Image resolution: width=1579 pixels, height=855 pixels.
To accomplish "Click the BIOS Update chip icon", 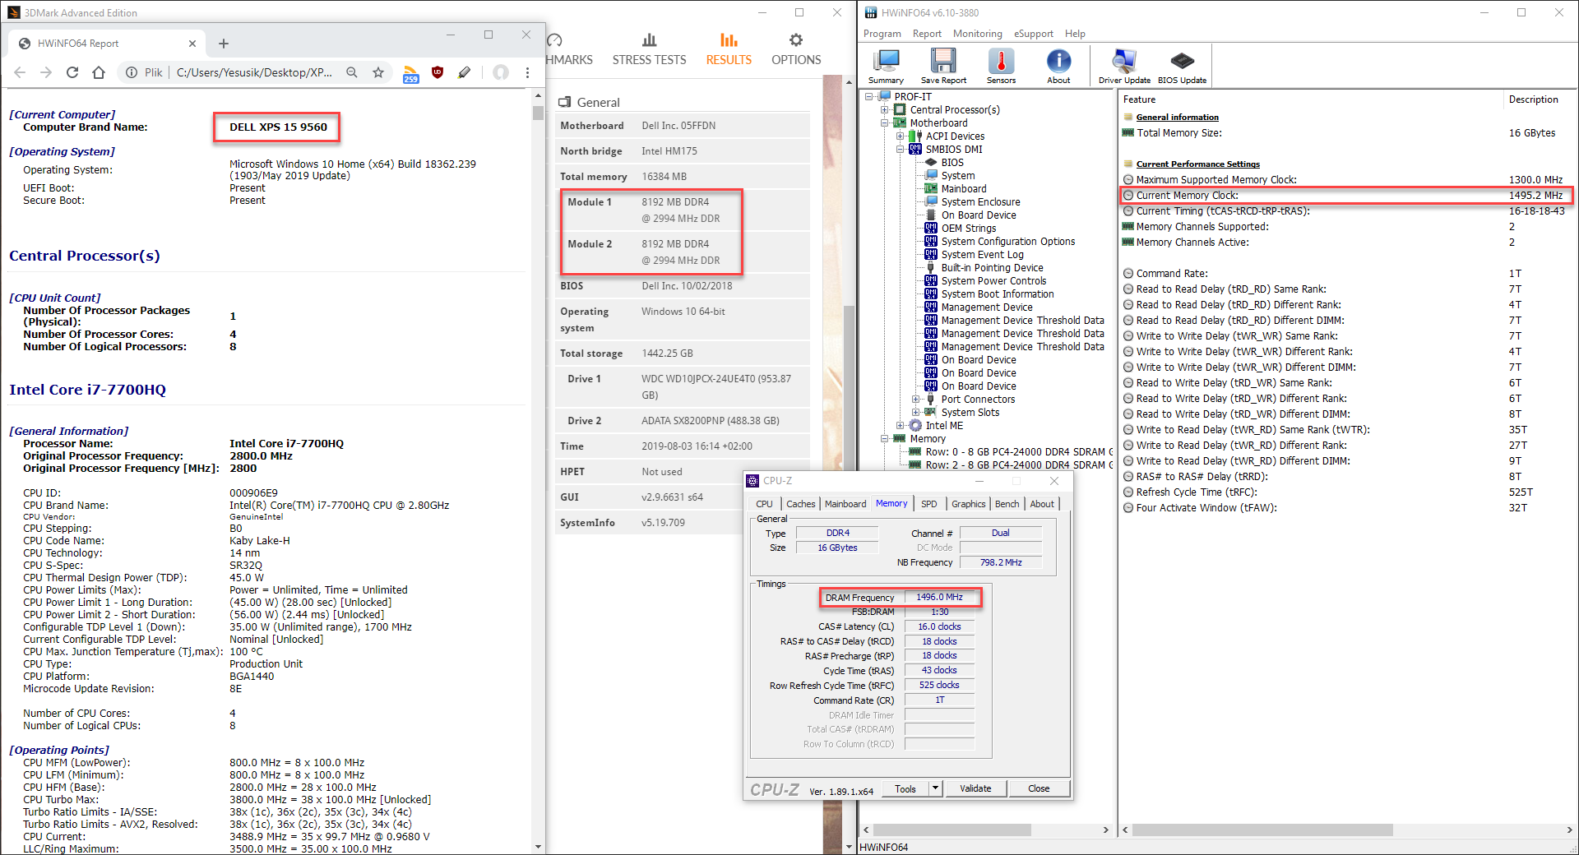I will pos(1182,66).
